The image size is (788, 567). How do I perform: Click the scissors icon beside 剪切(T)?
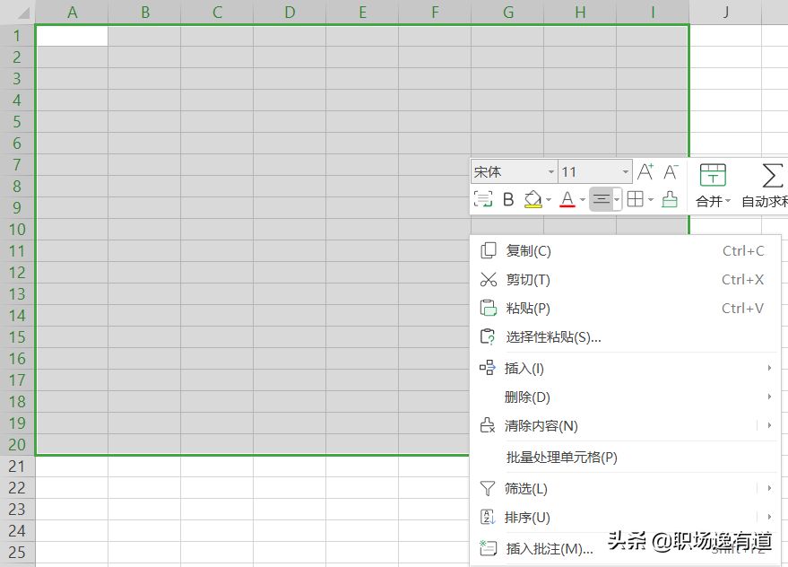(x=488, y=279)
